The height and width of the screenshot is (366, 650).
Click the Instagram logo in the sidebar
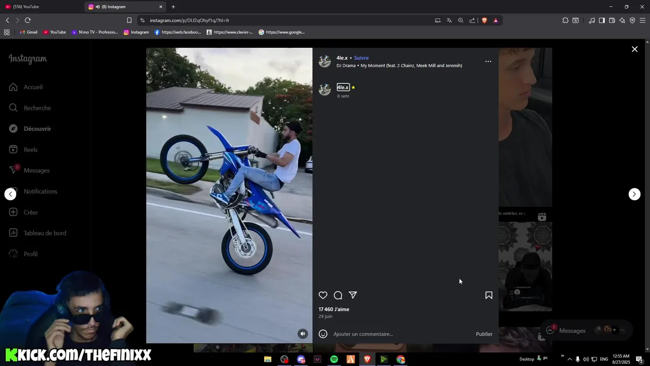[27, 59]
